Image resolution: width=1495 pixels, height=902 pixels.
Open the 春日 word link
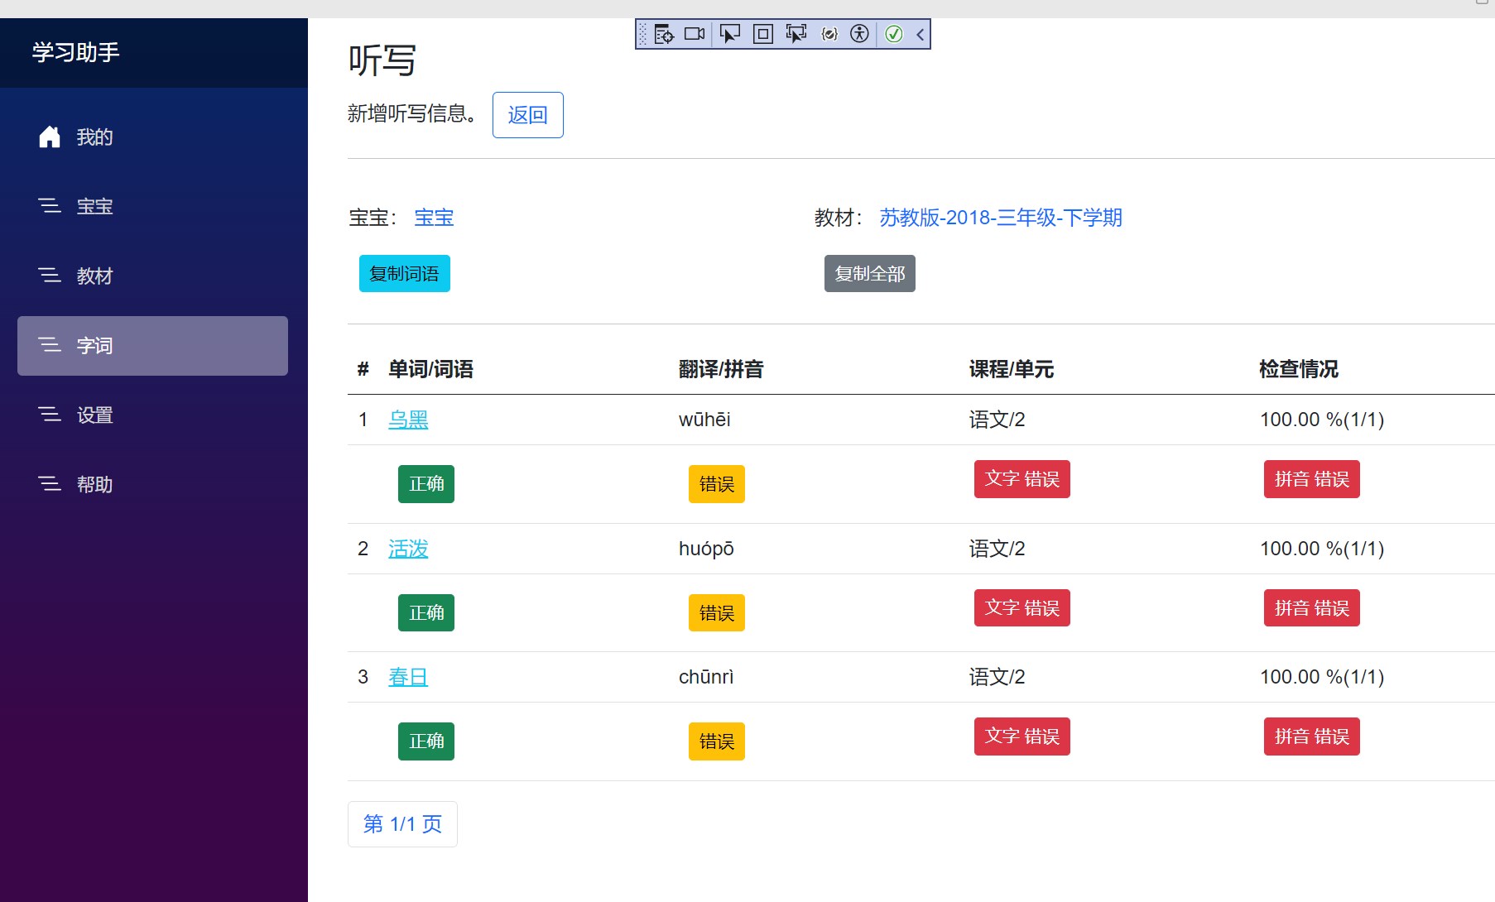click(408, 677)
